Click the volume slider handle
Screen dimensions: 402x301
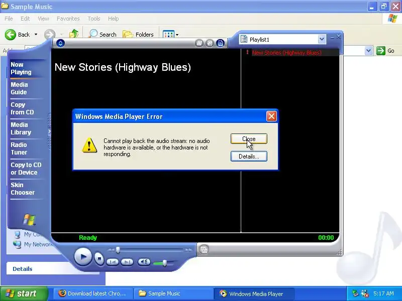[x=165, y=262]
